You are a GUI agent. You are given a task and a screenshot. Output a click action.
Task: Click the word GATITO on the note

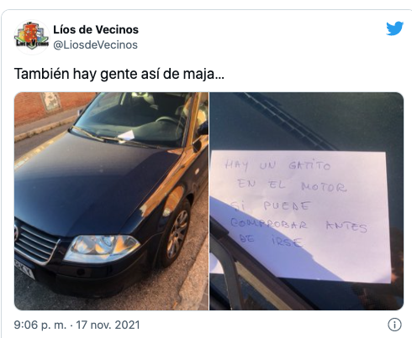[x=309, y=165]
